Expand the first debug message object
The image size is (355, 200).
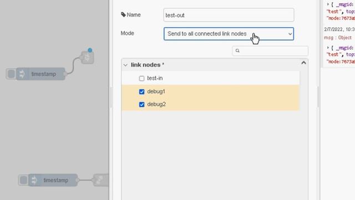(x=328, y=4)
